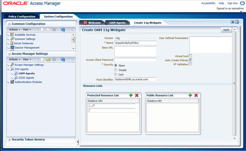Viewport: 246px width, 151px height.
Task: Click the Access Client Password field
Action: point(135,60)
